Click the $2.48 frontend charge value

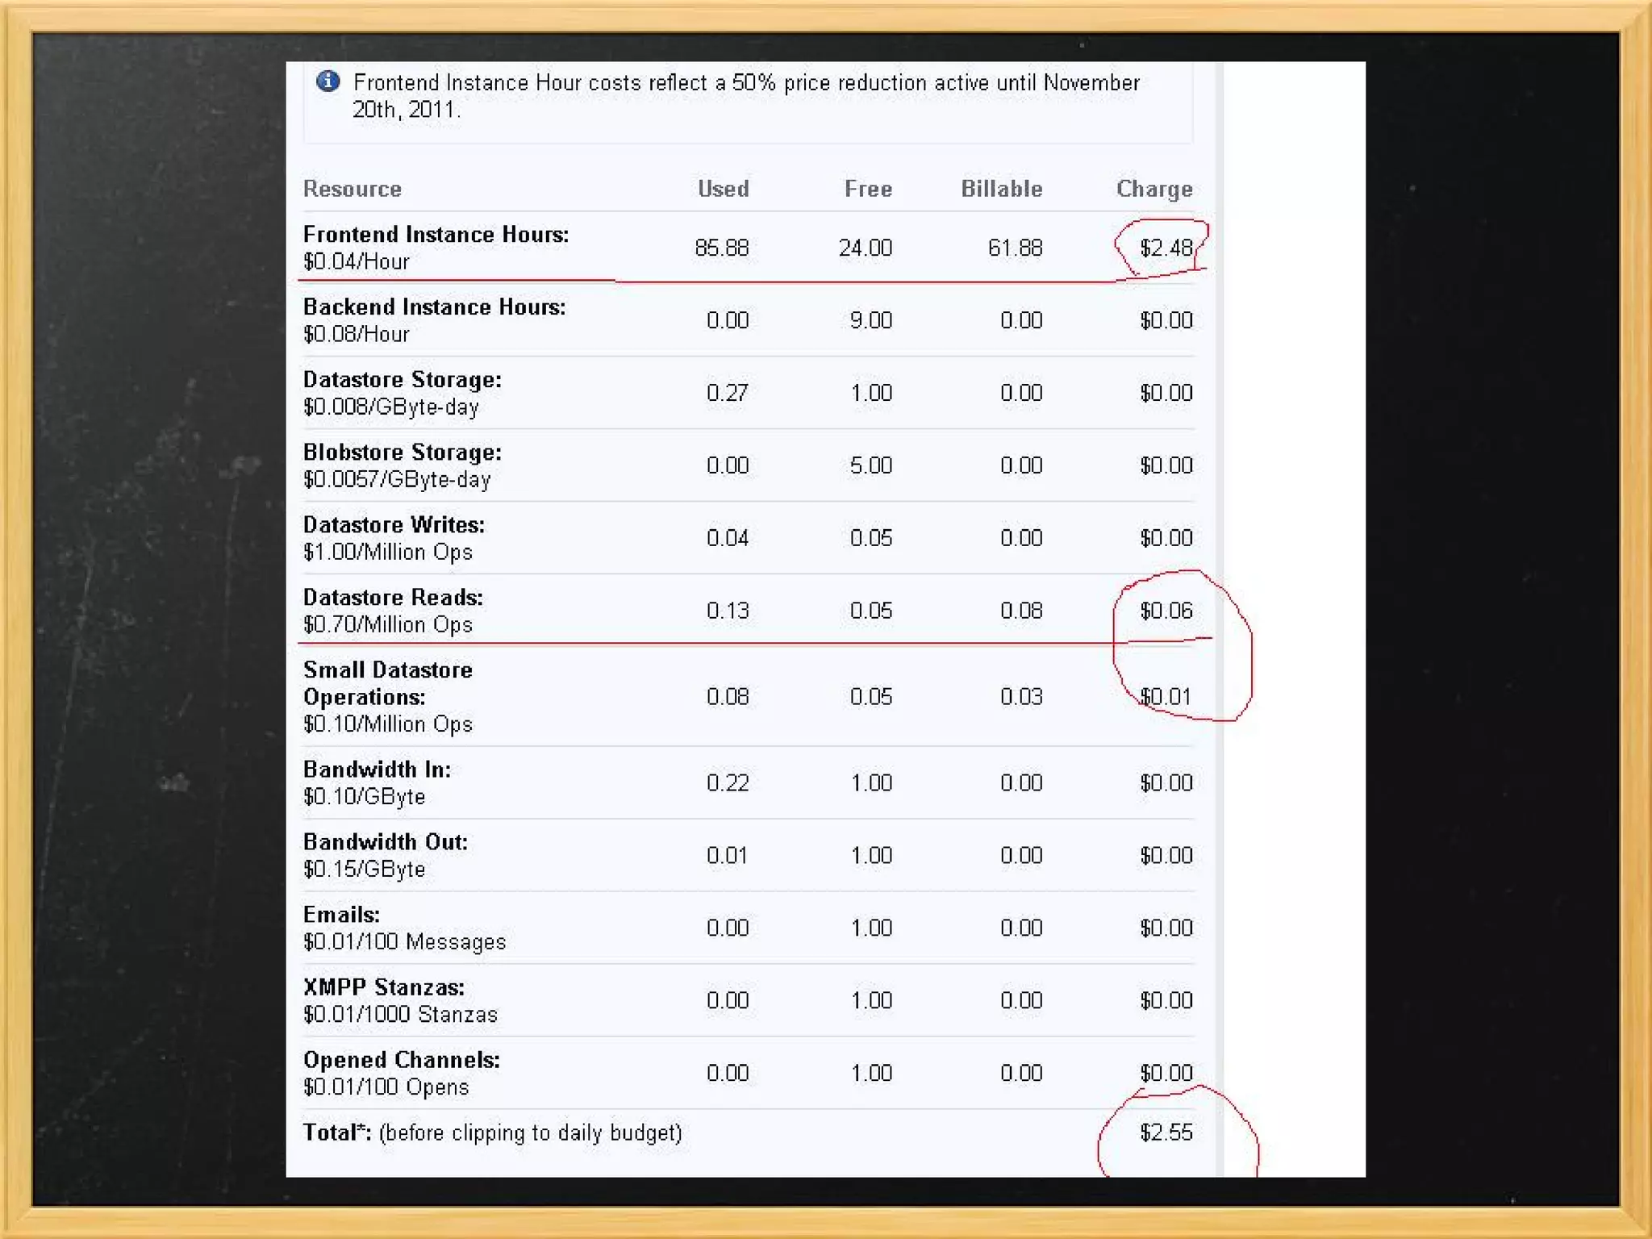(x=1166, y=248)
